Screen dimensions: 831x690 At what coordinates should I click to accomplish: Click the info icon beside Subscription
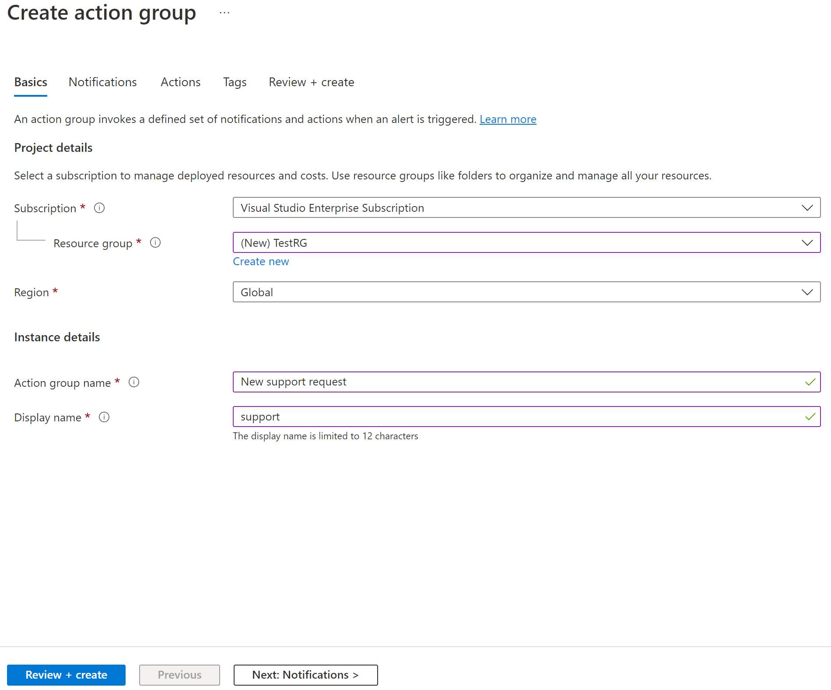coord(99,208)
